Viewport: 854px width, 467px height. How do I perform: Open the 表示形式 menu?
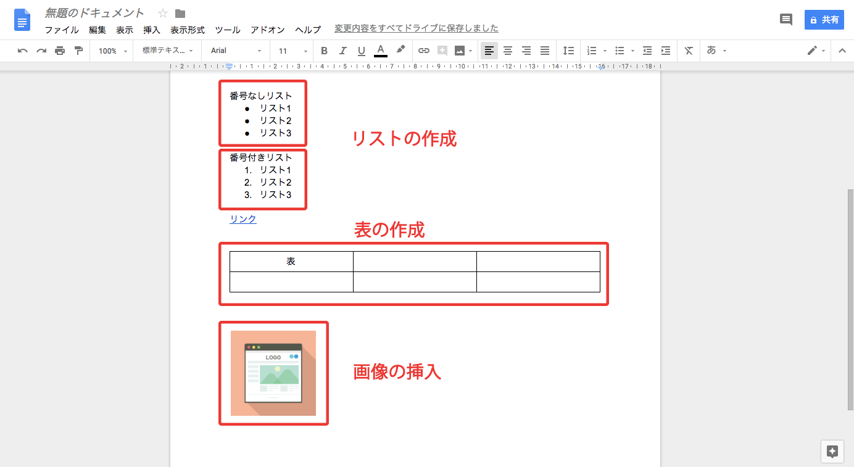pos(187,30)
